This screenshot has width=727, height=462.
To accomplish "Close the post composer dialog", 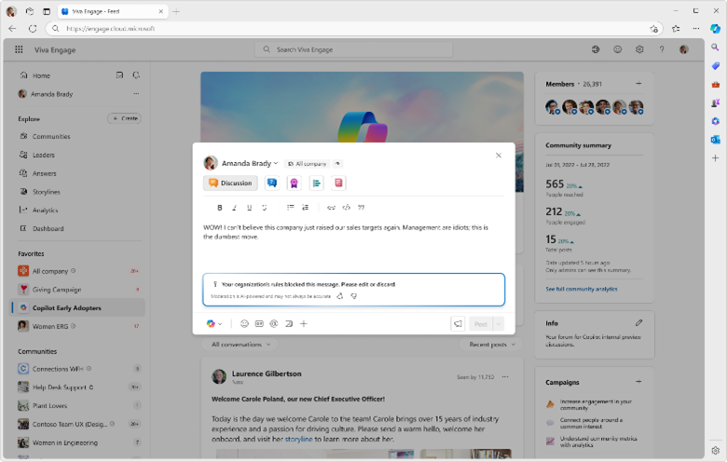I will 499,156.
